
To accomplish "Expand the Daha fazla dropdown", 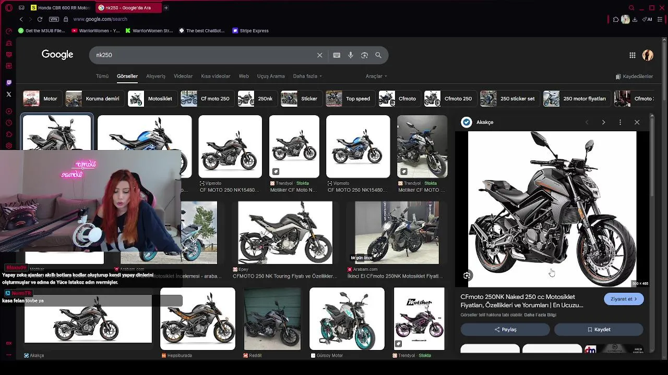I will (307, 76).
